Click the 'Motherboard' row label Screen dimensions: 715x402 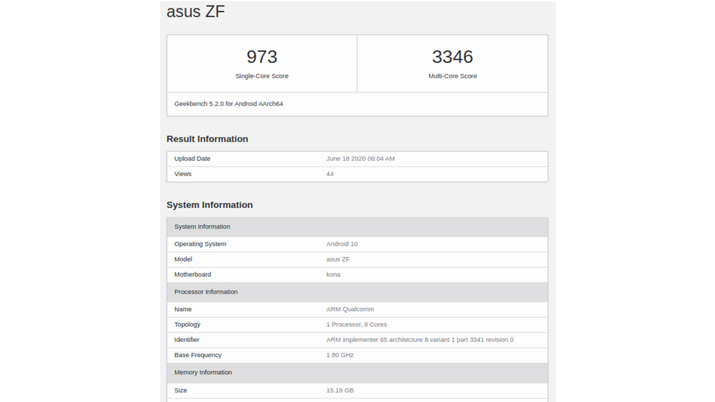[x=193, y=274]
